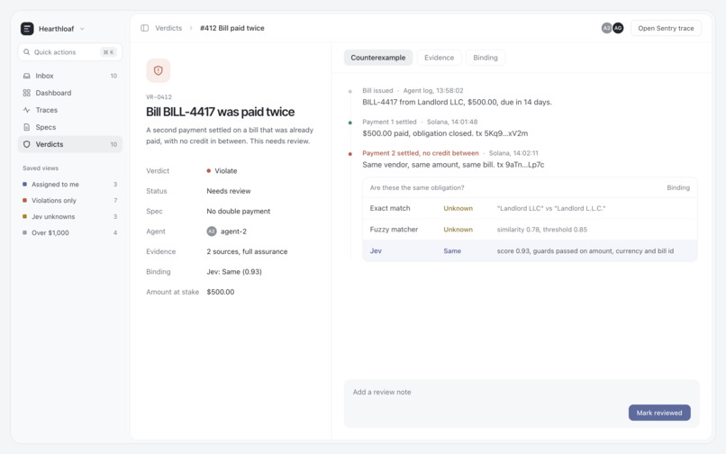This screenshot has width=726, height=454.
Task: Click the tx 5Kq9...xV2m payment line
Action: tap(445, 133)
